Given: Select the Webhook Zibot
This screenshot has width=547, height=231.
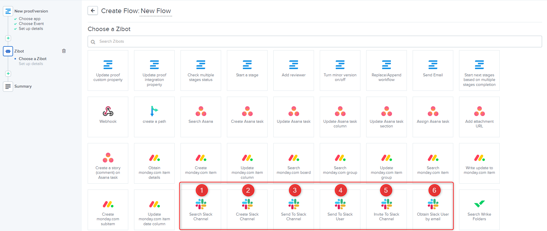Looking at the screenshot, I should tap(108, 117).
